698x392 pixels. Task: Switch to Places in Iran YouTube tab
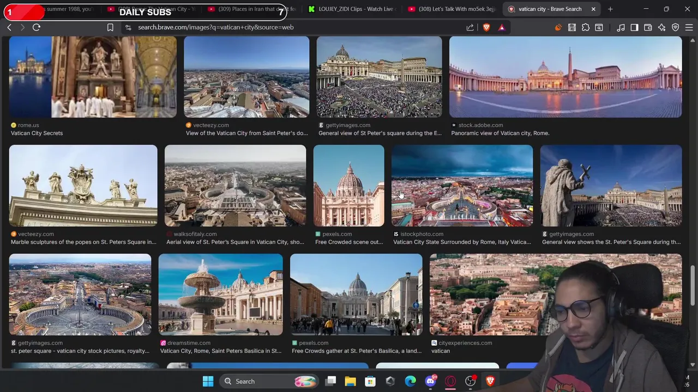click(x=252, y=9)
